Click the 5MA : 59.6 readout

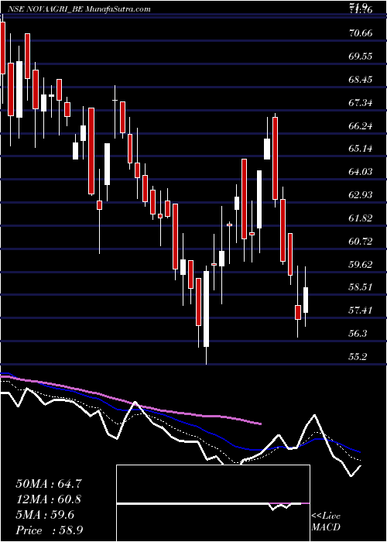(45, 515)
